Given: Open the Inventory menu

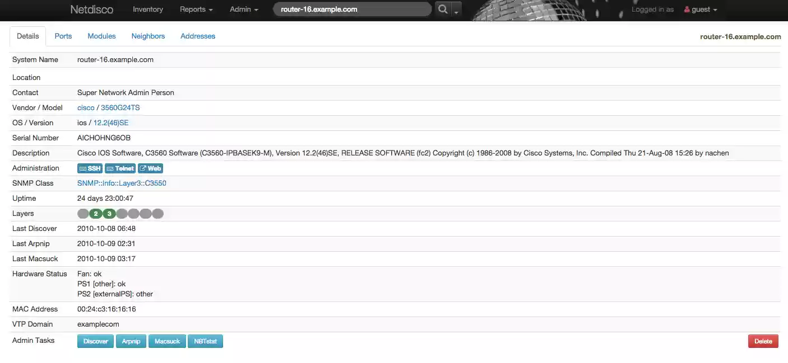Looking at the screenshot, I should [147, 9].
